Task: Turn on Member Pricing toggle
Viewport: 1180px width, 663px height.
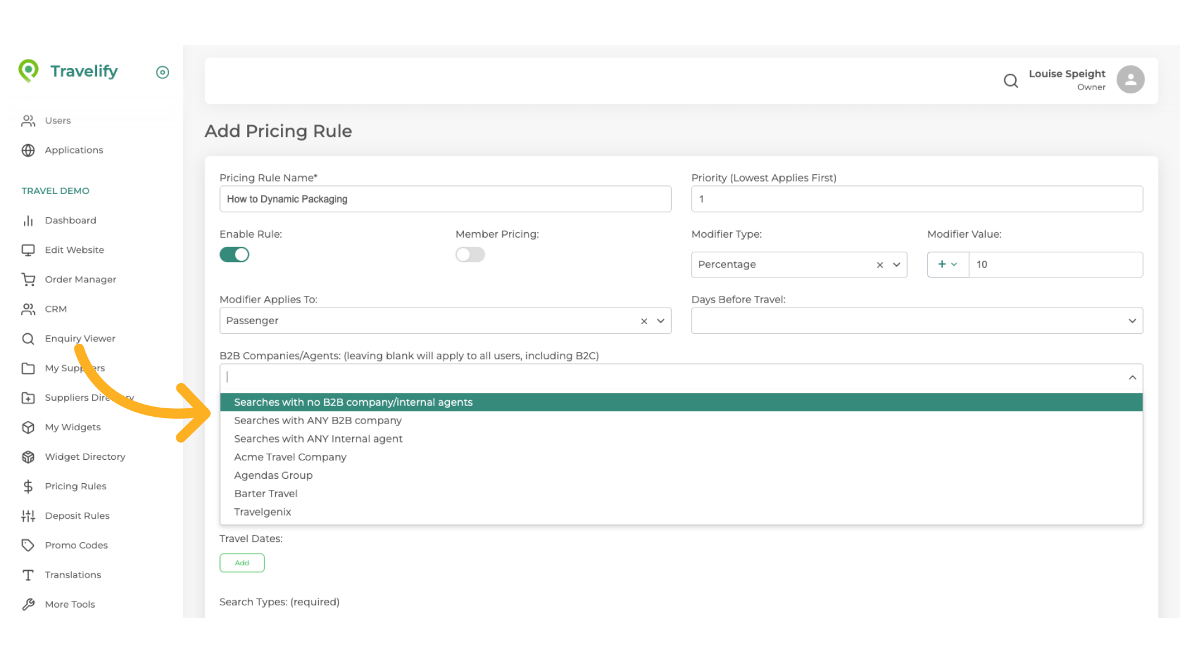Action: pyautogui.click(x=470, y=255)
